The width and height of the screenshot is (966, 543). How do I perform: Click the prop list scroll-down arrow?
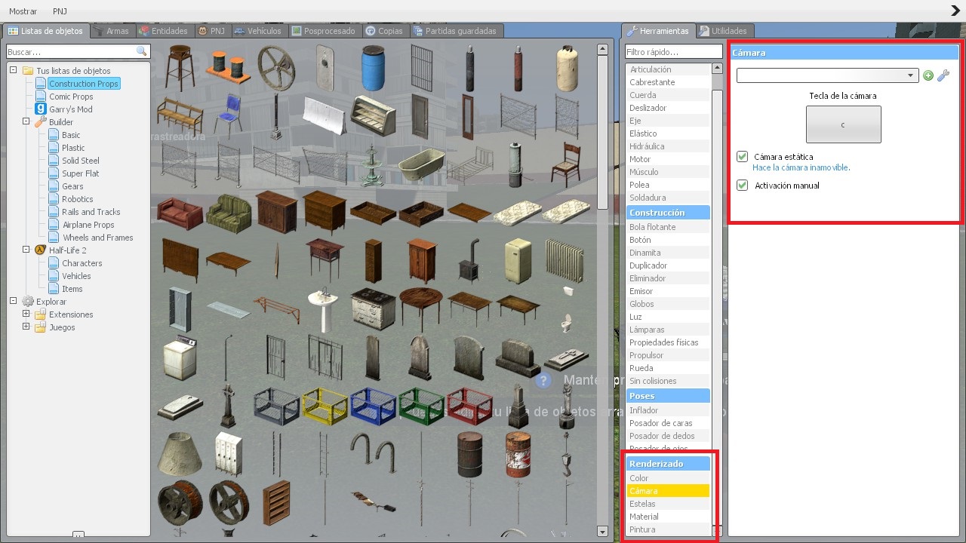(602, 531)
